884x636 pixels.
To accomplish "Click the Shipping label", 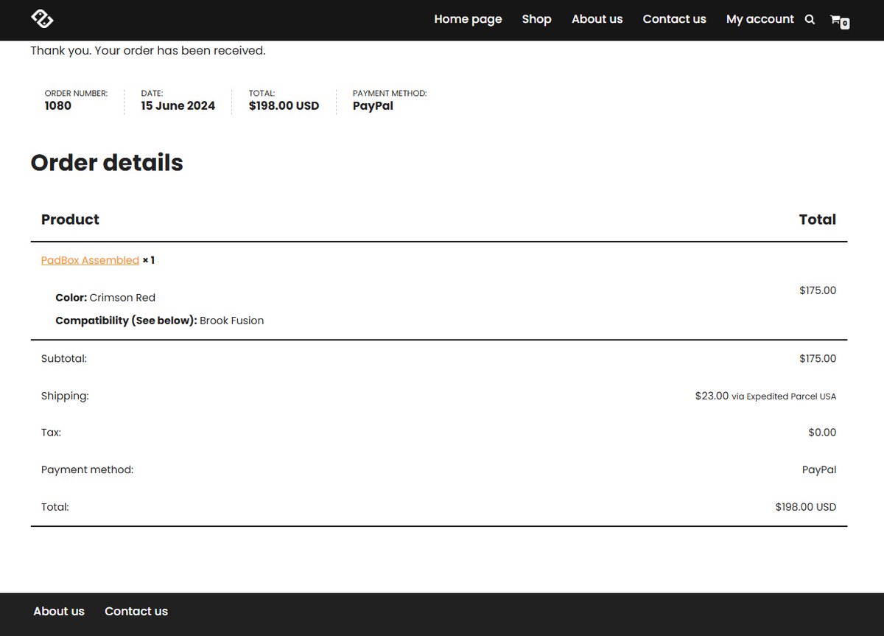I will [65, 396].
